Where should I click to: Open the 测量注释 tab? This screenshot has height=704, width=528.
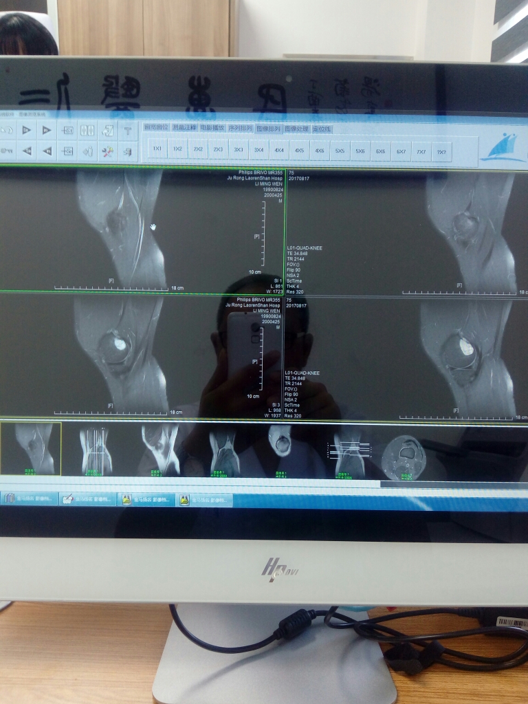pos(184,127)
